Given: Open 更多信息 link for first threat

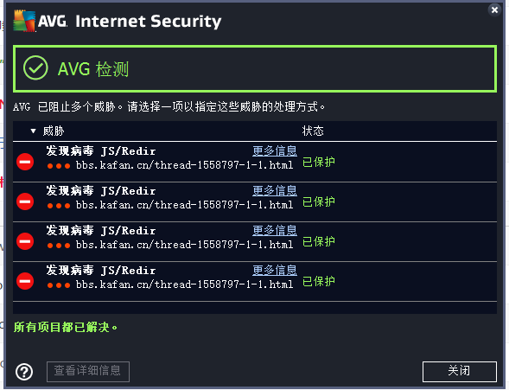Looking at the screenshot, I should 275,150.
